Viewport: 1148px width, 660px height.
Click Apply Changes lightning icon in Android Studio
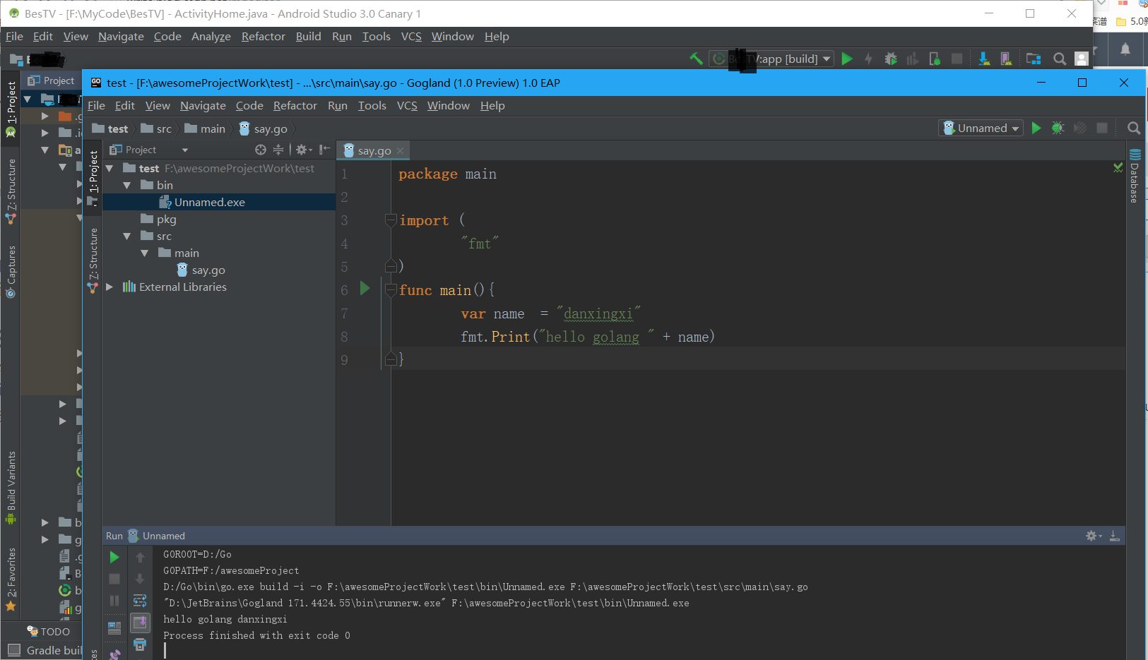(x=869, y=59)
